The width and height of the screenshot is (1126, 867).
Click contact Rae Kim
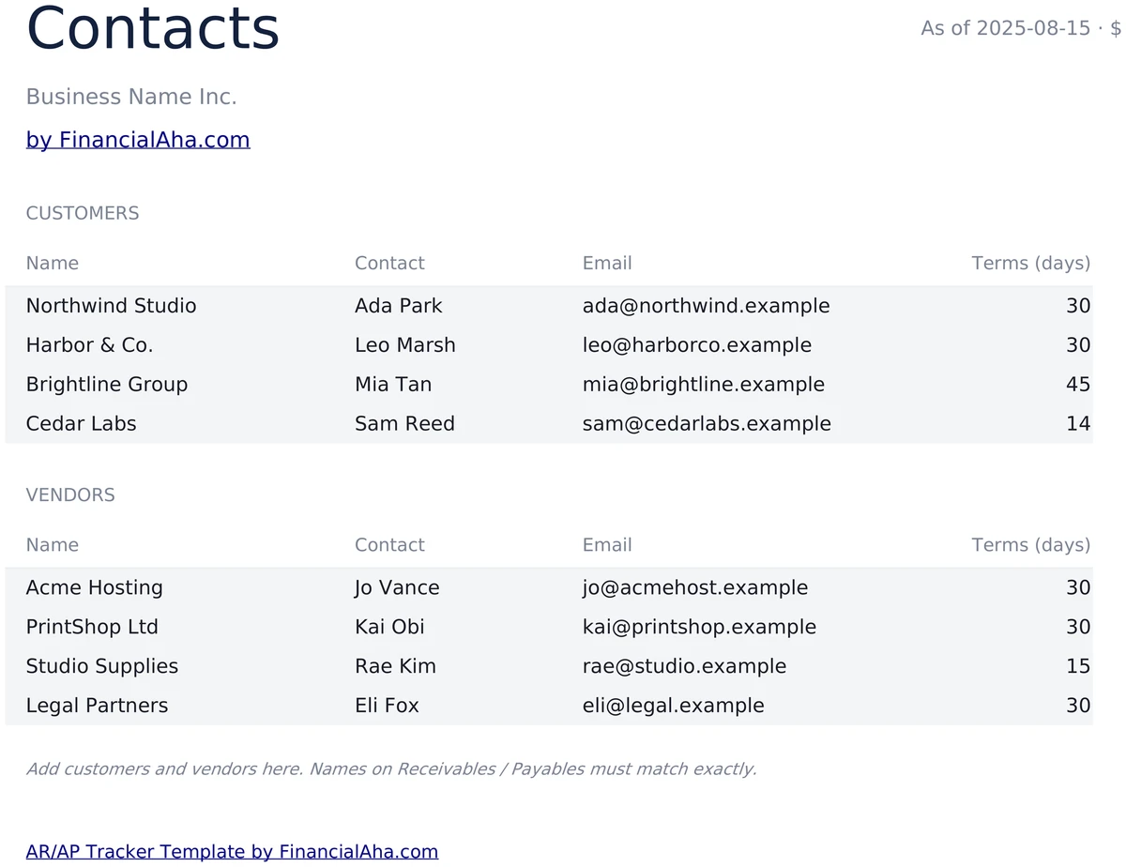click(x=395, y=666)
